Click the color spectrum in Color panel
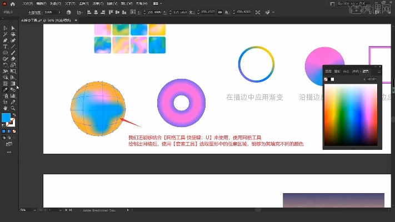Viewport: 395px width, 222px height. (x=351, y=115)
